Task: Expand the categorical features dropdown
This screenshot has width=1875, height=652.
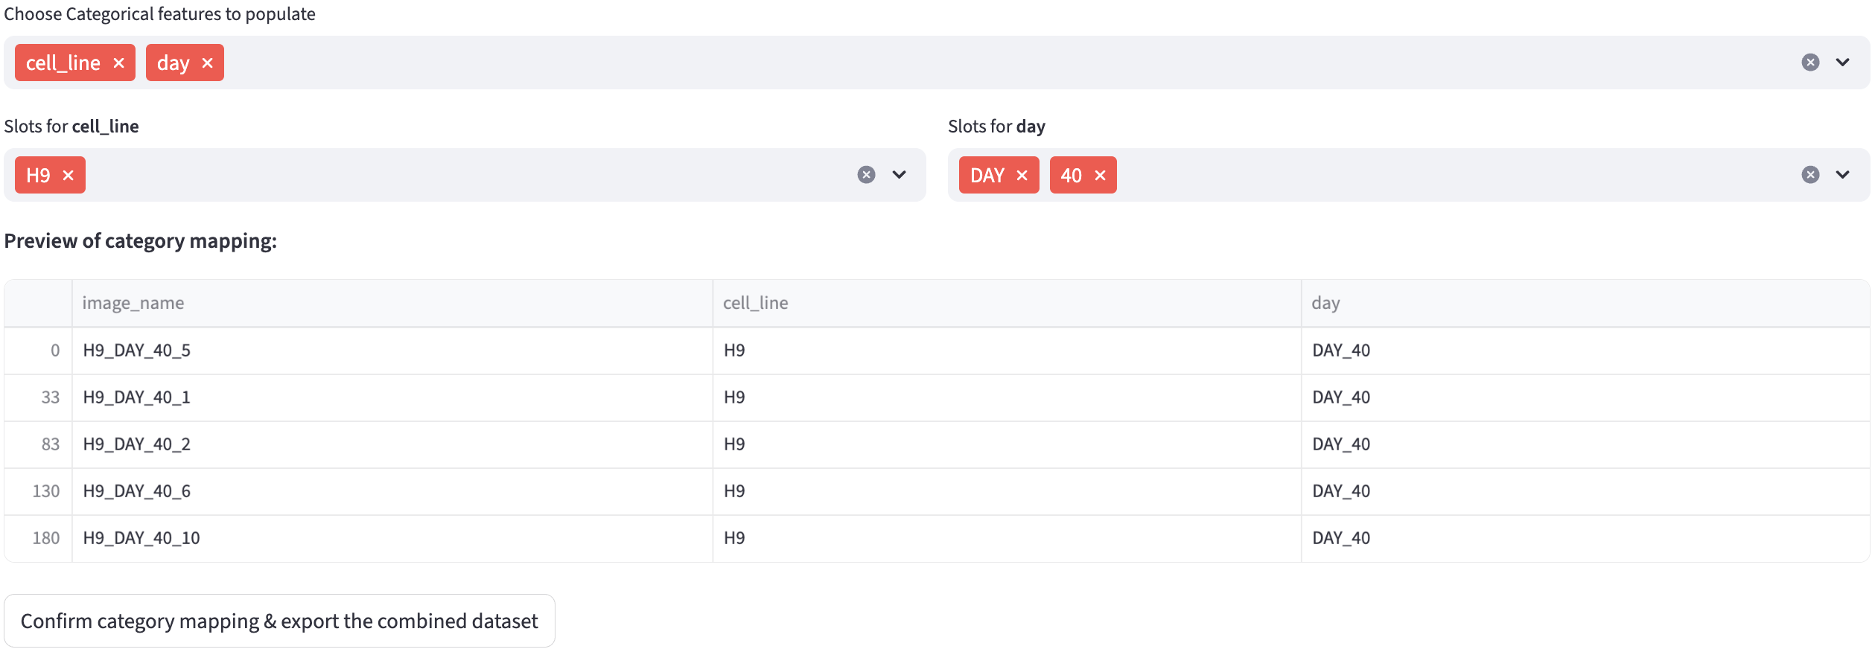Action: point(1843,63)
